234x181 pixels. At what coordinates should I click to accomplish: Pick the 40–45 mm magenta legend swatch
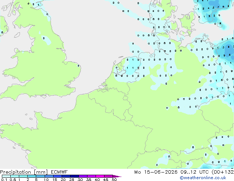tap(100, 176)
